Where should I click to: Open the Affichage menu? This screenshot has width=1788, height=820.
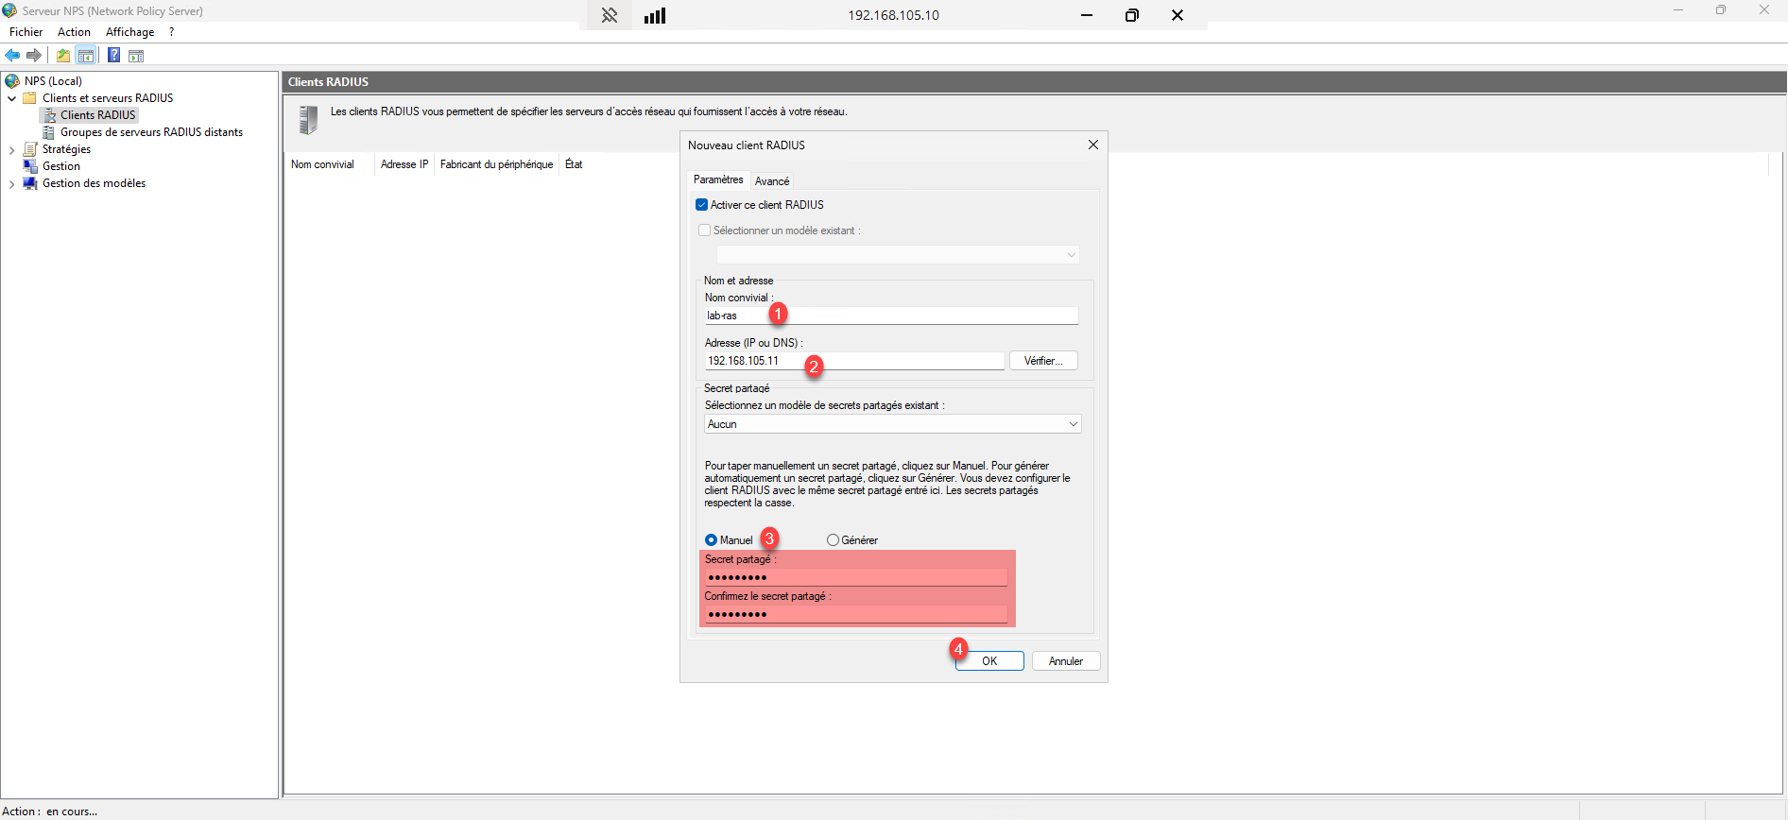pos(129,32)
